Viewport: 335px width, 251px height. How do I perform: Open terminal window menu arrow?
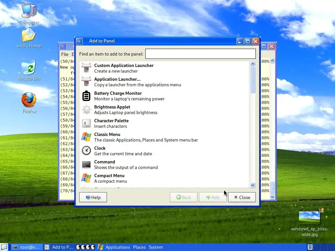coord(63,46)
